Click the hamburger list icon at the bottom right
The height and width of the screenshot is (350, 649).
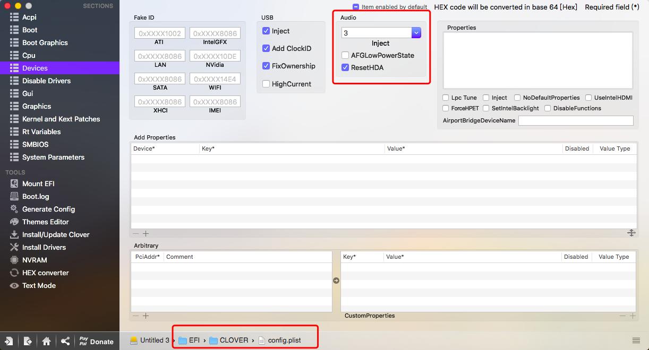point(636,340)
